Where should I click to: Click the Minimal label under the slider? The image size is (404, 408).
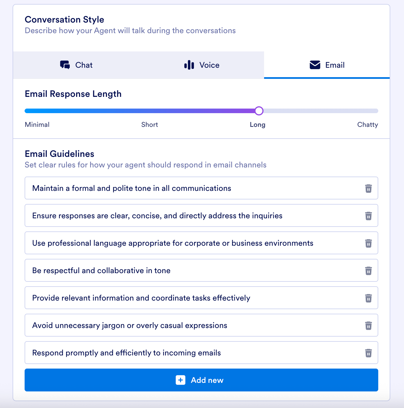37,125
